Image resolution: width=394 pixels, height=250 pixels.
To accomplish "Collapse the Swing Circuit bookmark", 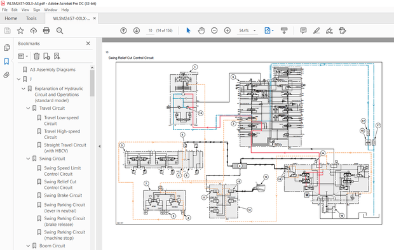I will coord(28,159).
